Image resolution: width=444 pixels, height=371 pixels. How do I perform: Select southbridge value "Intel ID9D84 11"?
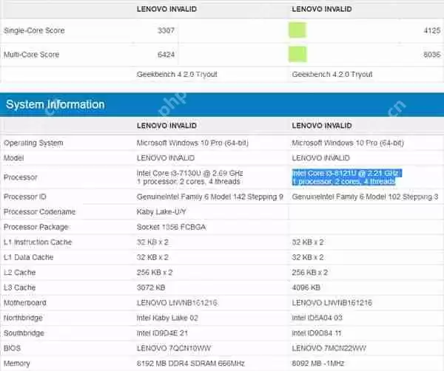click(317, 333)
